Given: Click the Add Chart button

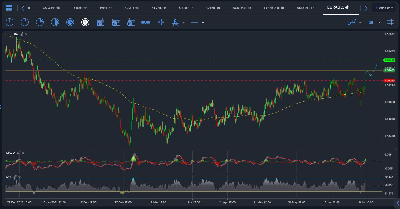Looking at the screenshot, I should (x=384, y=8).
